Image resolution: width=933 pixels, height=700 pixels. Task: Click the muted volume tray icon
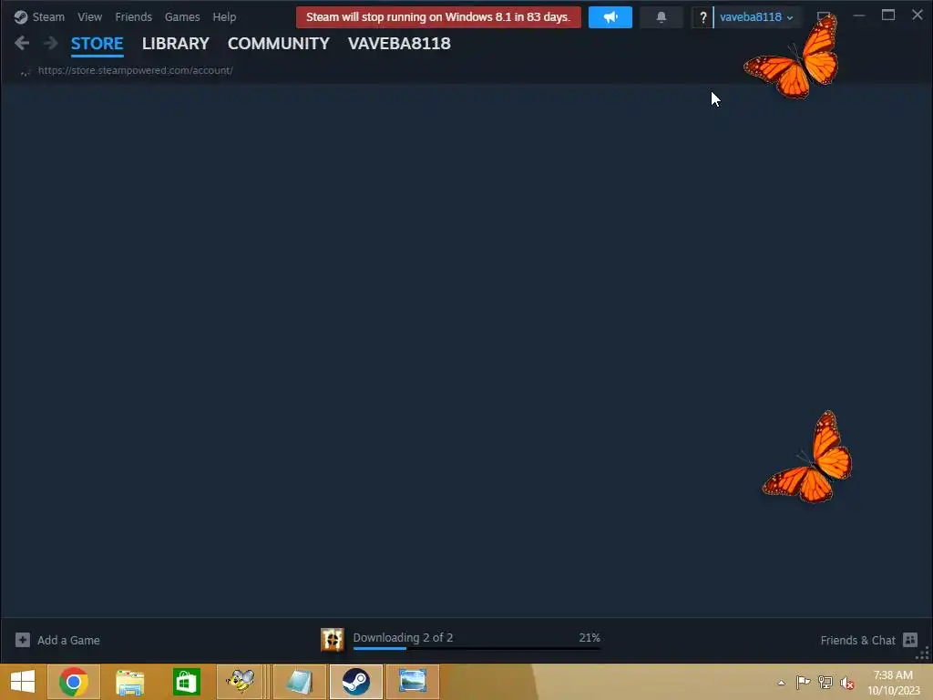[847, 682]
